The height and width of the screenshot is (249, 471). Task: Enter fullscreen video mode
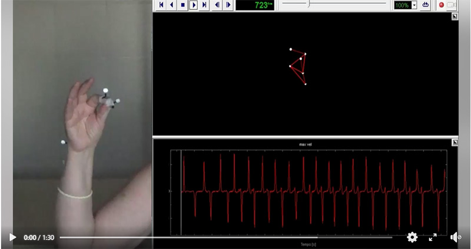click(433, 237)
